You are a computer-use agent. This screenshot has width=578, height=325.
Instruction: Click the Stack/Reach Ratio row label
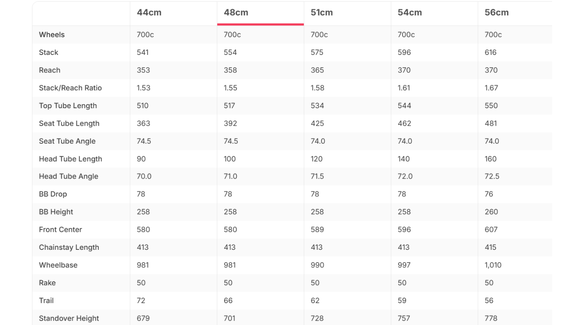(70, 88)
